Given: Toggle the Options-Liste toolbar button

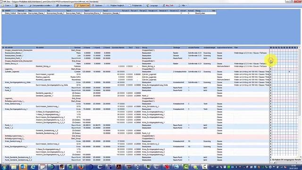Looking at the screenshot, I should (x=82, y=6).
